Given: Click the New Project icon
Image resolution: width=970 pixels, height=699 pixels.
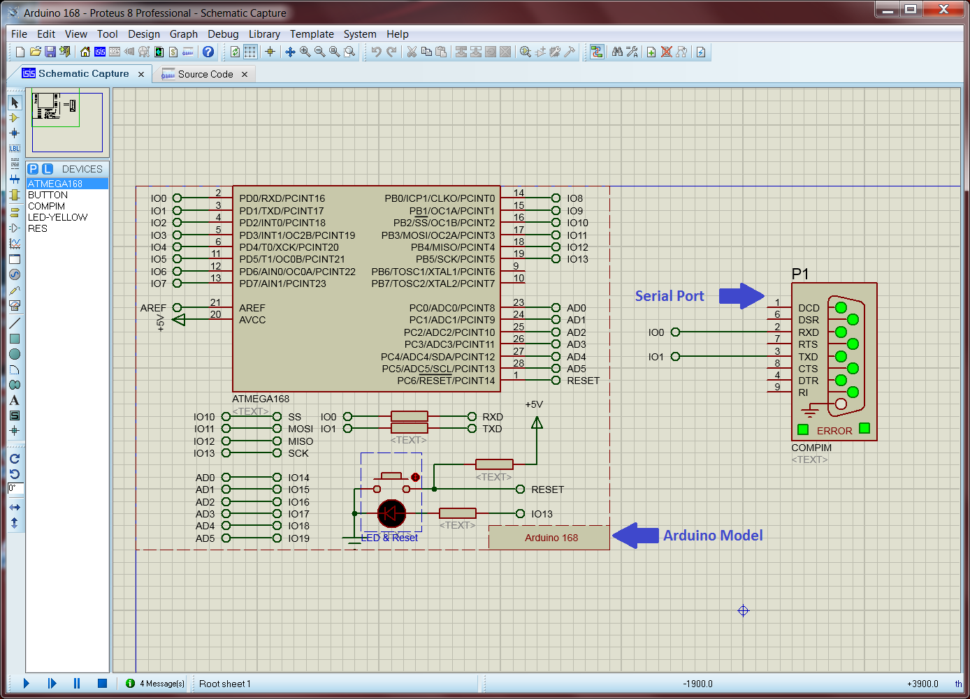Looking at the screenshot, I should click(x=20, y=52).
